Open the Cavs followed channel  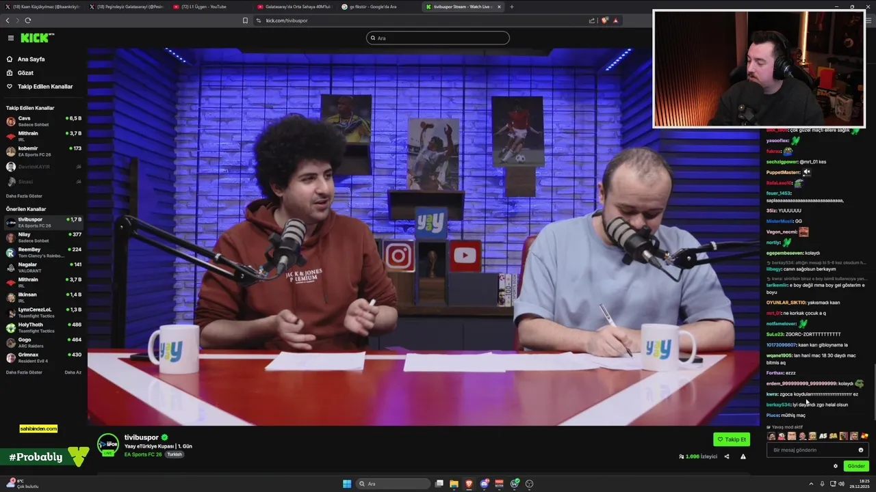click(43, 121)
